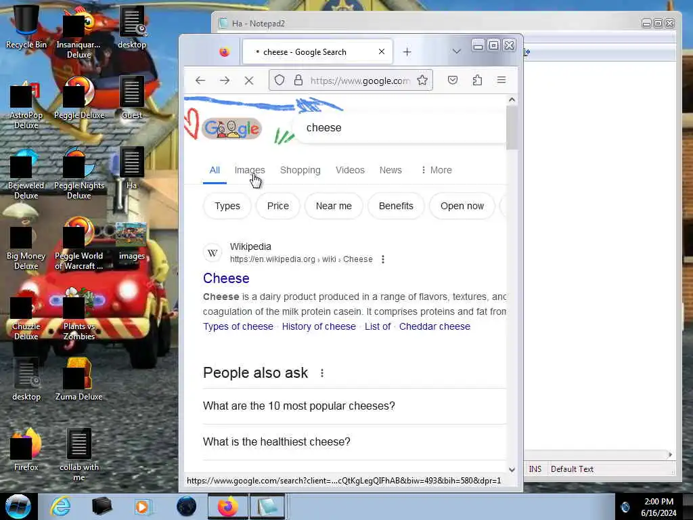
Task: Select the Recycle Bin desktop icon
Action: point(26,27)
